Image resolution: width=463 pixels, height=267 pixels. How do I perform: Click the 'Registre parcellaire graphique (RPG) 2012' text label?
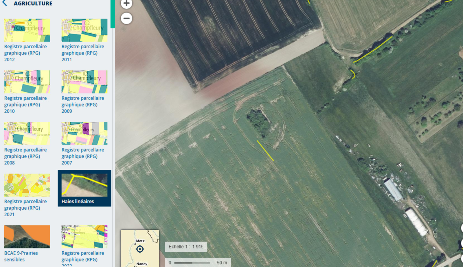coord(25,53)
